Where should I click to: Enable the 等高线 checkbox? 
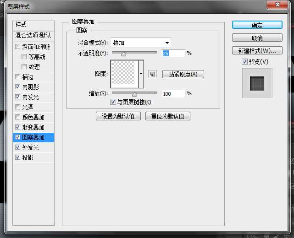(x=24, y=56)
